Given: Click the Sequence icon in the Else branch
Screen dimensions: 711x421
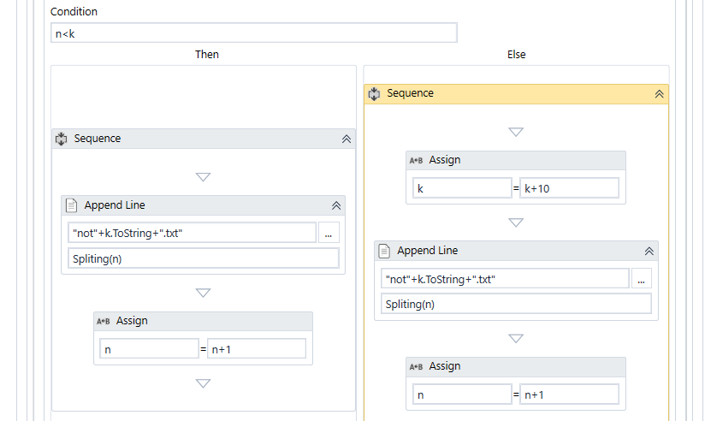Looking at the screenshot, I should tap(374, 93).
